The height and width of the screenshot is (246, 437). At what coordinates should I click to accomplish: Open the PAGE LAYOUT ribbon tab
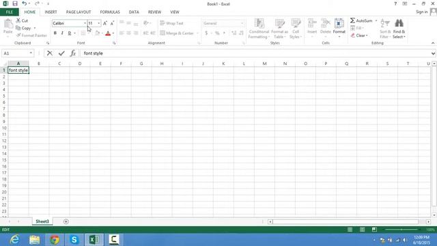79,12
